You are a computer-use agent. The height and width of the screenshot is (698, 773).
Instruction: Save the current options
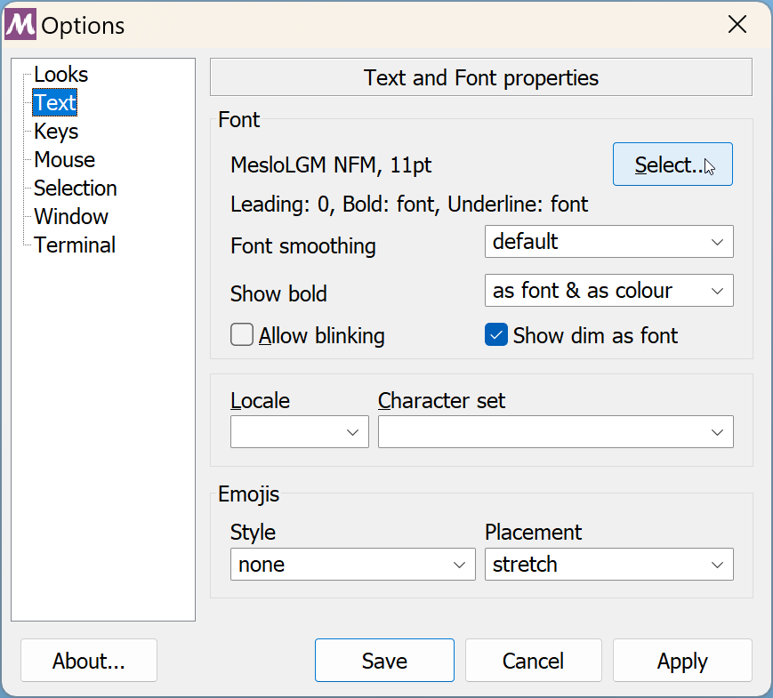(384, 660)
